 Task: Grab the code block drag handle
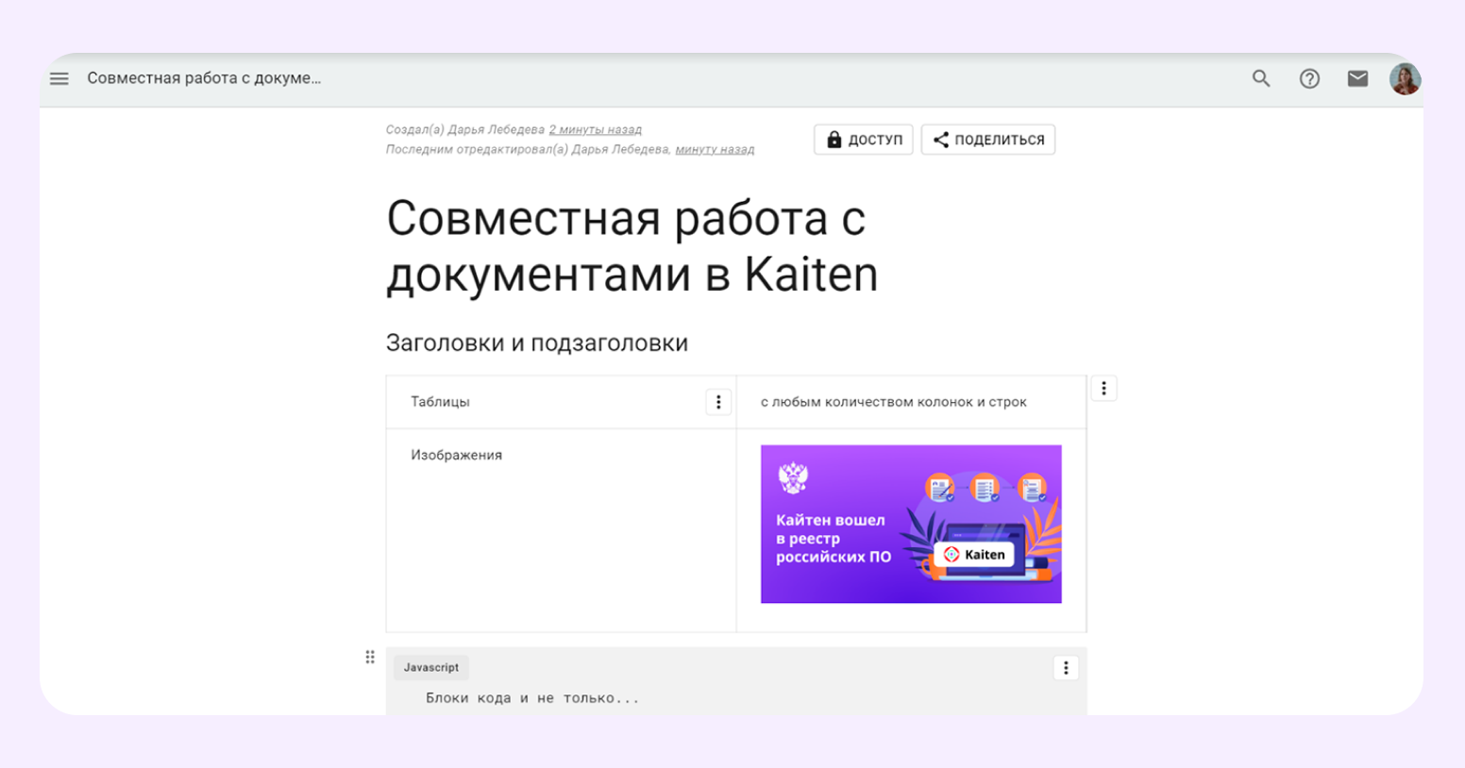point(370,657)
